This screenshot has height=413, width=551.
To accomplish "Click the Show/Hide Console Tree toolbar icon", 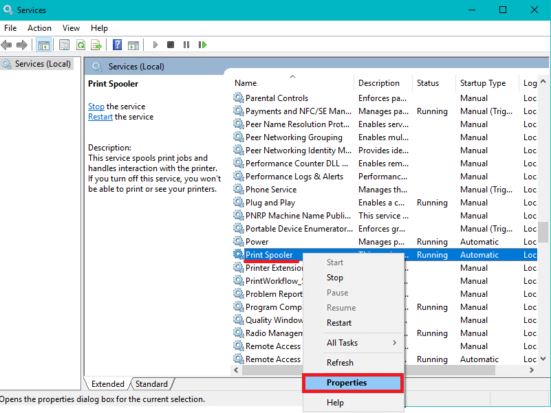I will pos(43,45).
